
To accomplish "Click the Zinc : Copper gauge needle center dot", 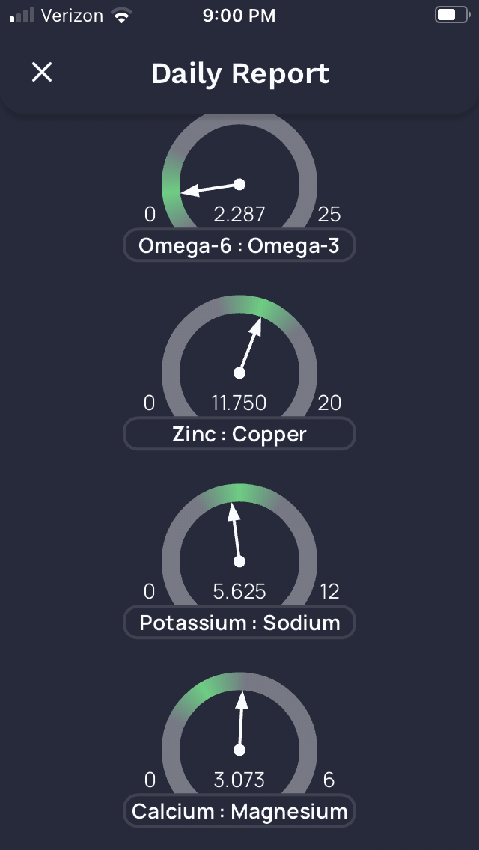I will [x=239, y=373].
